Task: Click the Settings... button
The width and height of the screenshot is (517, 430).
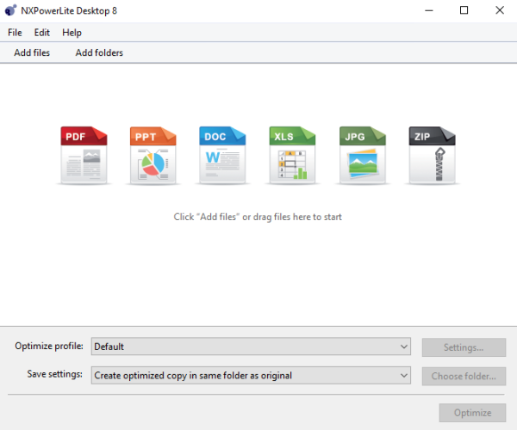Action: click(x=464, y=347)
